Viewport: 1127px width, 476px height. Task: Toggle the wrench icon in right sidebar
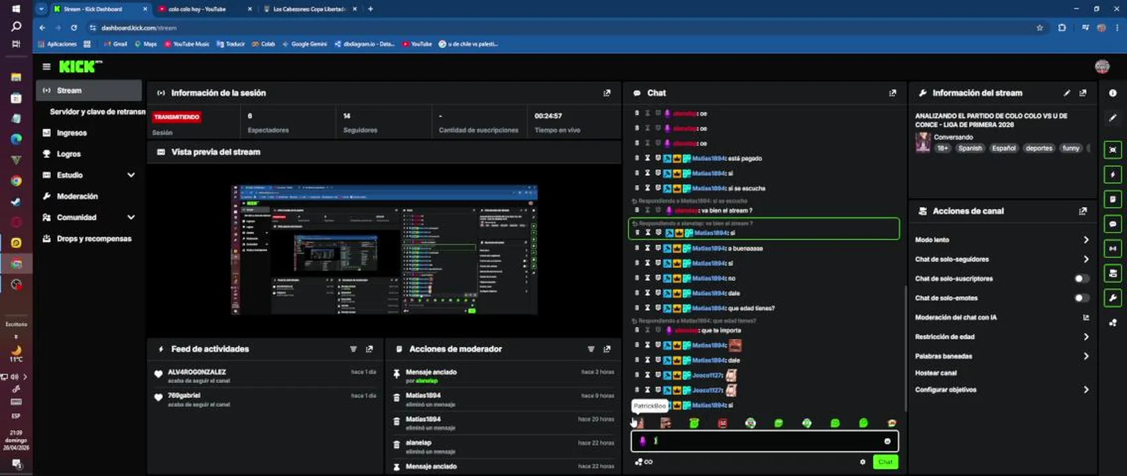tap(1113, 297)
